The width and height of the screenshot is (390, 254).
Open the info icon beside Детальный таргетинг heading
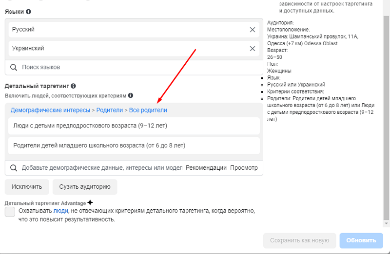coord(73,86)
